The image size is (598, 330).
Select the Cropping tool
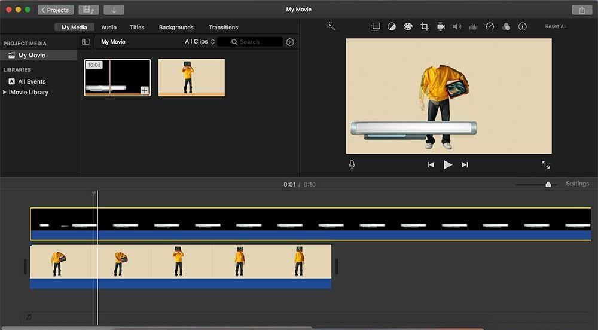point(424,27)
